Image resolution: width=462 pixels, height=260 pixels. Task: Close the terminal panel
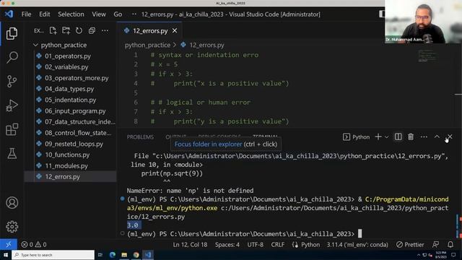pyautogui.click(x=450, y=136)
